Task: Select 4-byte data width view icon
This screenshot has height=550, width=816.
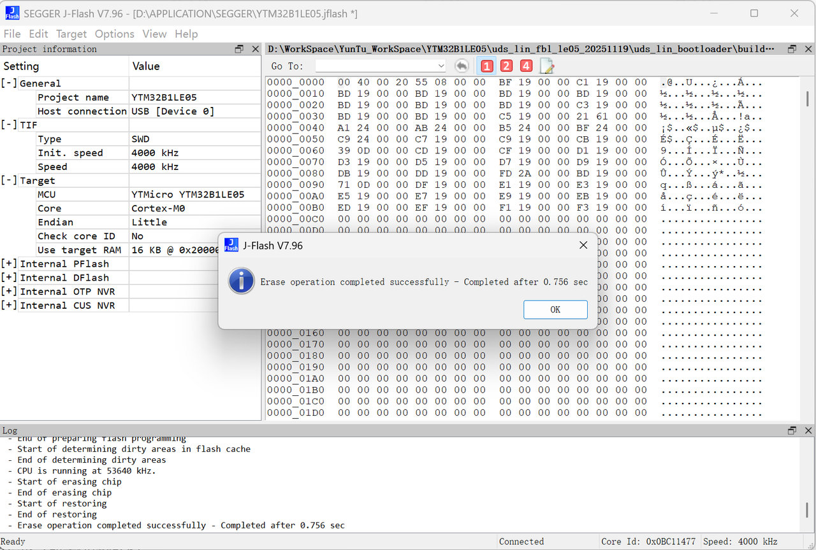Action: 526,66
